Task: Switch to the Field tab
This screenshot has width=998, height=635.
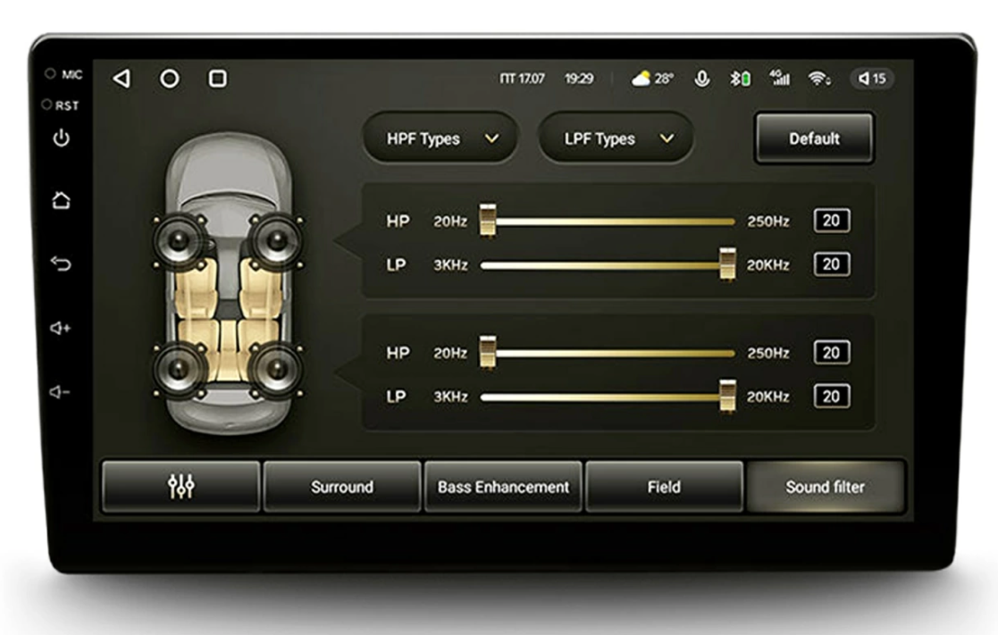Action: click(x=664, y=487)
